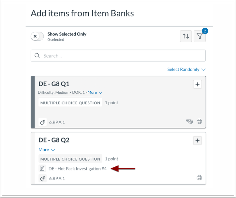
Task: Toggle the Show Selected Only switch
Action: coord(37,36)
